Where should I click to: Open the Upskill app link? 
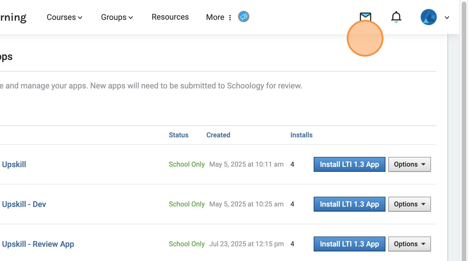click(14, 164)
